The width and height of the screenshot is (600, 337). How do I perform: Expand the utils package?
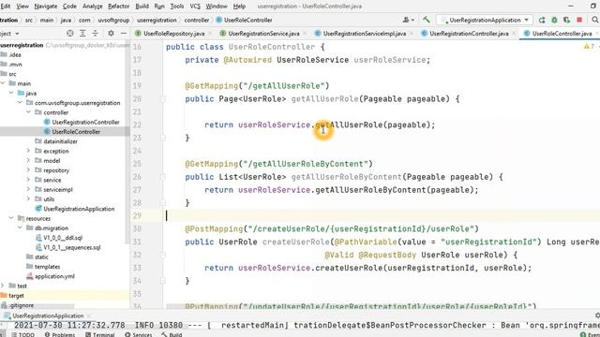click(x=28, y=198)
